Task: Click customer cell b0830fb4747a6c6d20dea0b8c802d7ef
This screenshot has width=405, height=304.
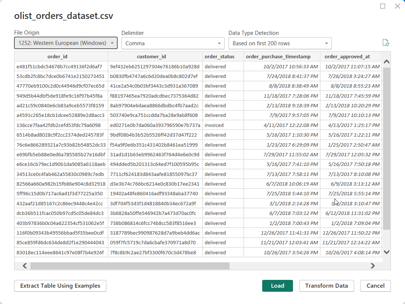Action: [155, 76]
